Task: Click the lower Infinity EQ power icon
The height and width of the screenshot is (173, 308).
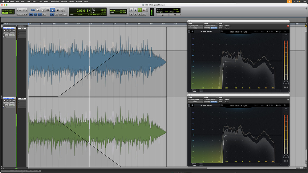Action: click(x=286, y=157)
